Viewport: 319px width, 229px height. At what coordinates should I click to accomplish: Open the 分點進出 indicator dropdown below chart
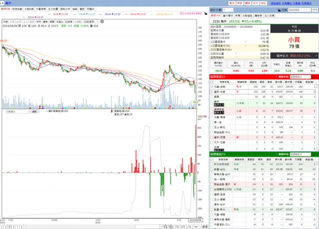pos(18,112)
